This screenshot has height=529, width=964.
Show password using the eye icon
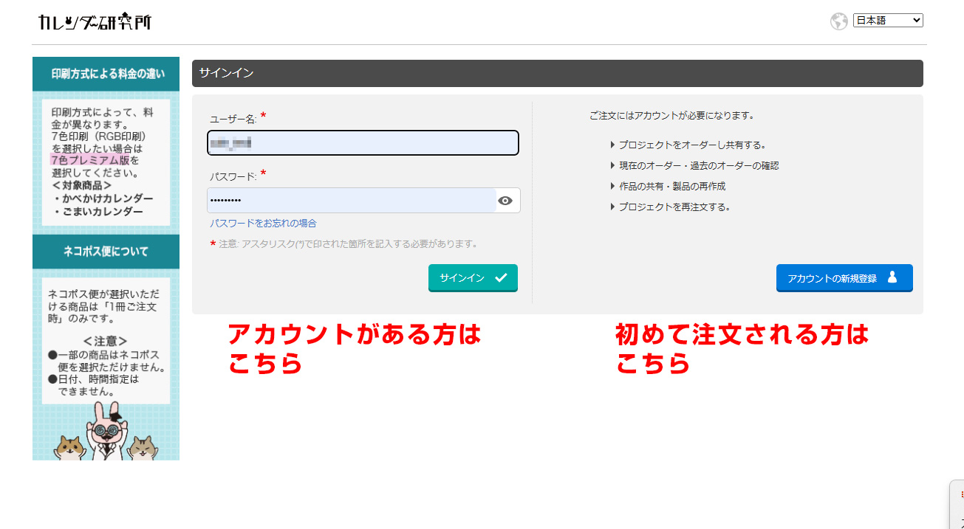click(x=505, y=201)
